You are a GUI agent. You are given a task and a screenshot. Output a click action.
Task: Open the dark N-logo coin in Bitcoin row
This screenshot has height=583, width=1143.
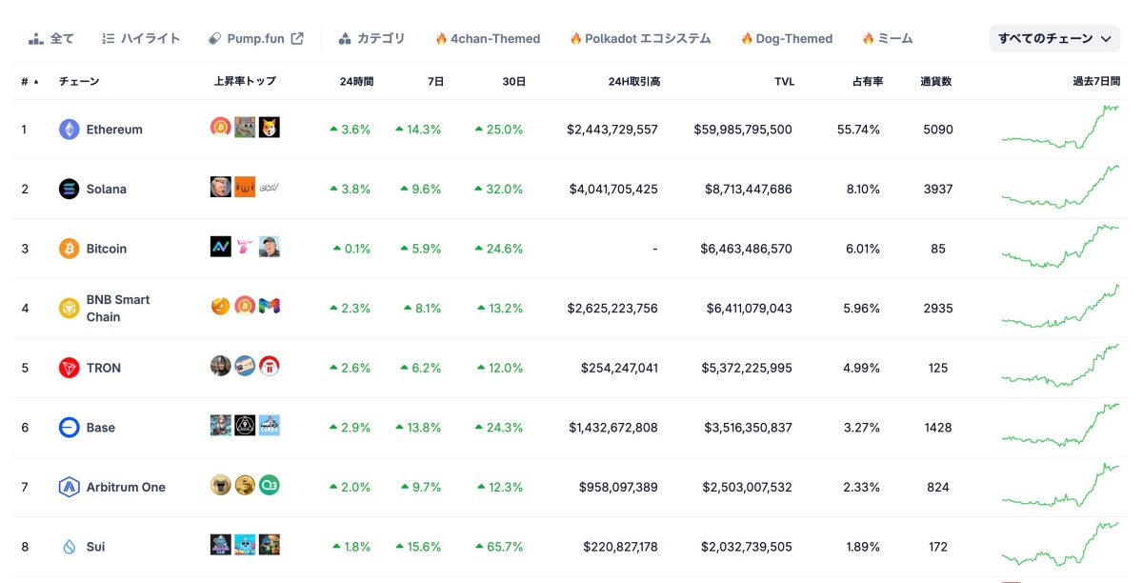coord(220,247)
